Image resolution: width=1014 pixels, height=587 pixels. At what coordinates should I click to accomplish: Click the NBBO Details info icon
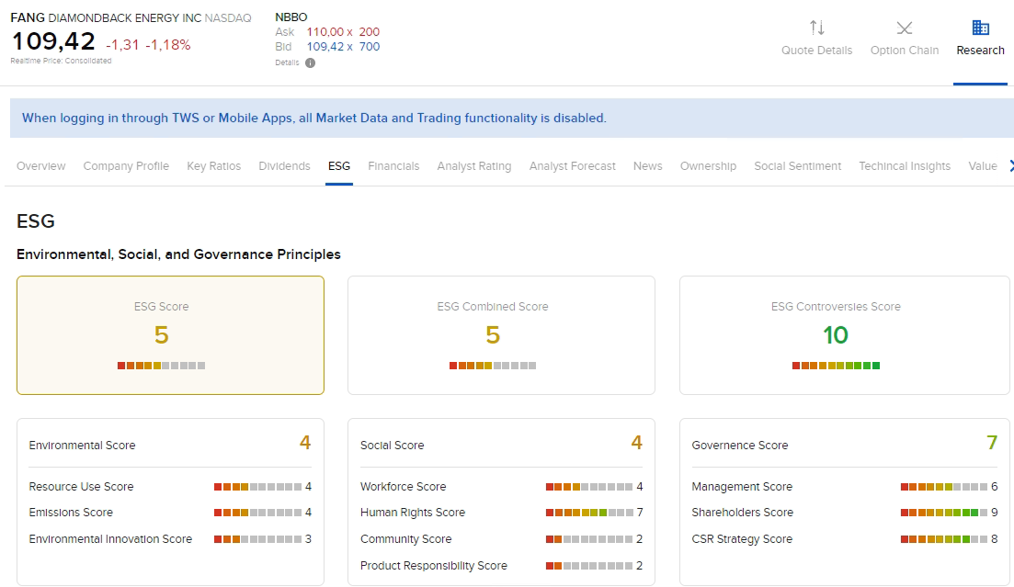310,62
